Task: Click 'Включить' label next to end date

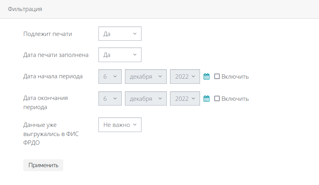Action: click(235, 99)
